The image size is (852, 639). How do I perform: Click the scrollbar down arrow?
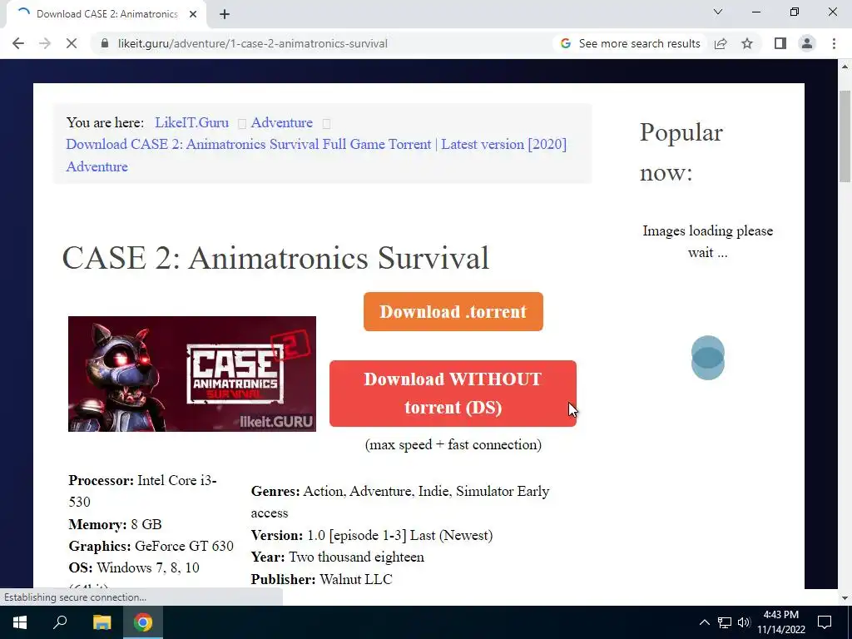coord(845,597)
